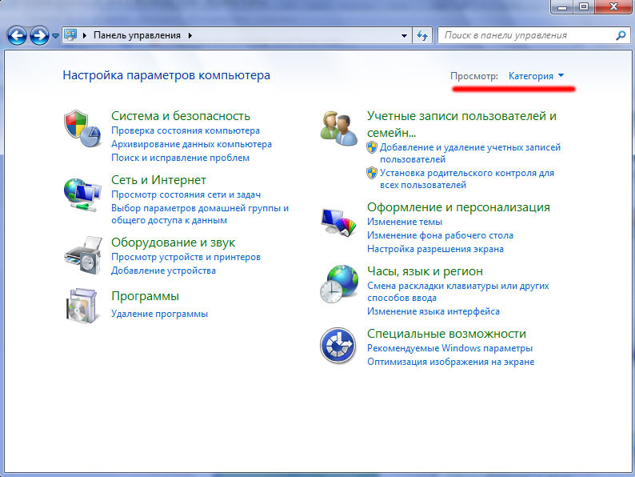The width and height of the screenshot is (635, 477).
Task: Open 'Добавление и удаление учетных записей пользователей'
Action: 470,153
